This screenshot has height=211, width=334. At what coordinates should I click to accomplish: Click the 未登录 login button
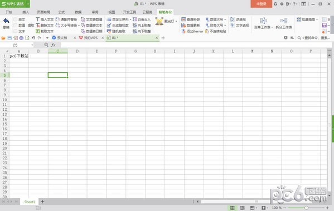pyautogui.click(x=261, y=4)
